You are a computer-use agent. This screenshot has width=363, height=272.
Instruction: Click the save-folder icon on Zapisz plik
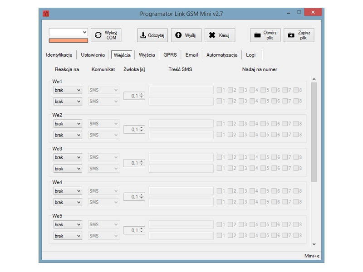coord(291,35)
